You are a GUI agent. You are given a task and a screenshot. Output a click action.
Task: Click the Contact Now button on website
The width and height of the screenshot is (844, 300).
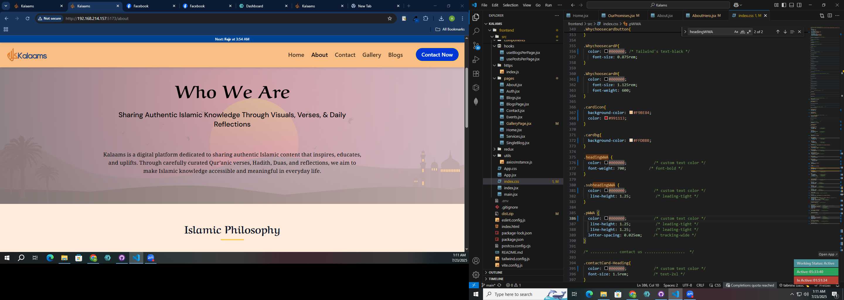[x=437, y=55]
